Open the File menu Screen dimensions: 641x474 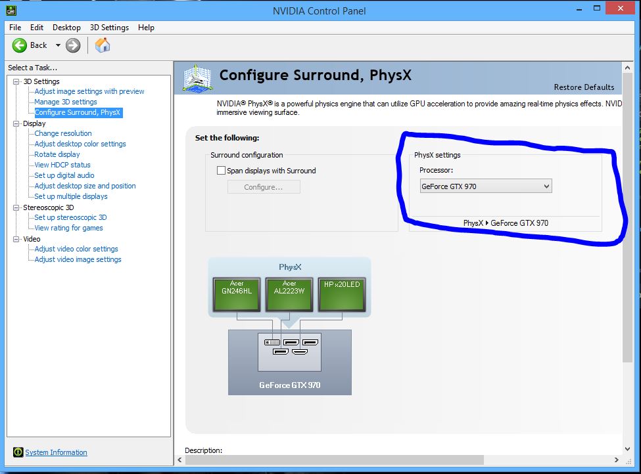coord(15,28)
